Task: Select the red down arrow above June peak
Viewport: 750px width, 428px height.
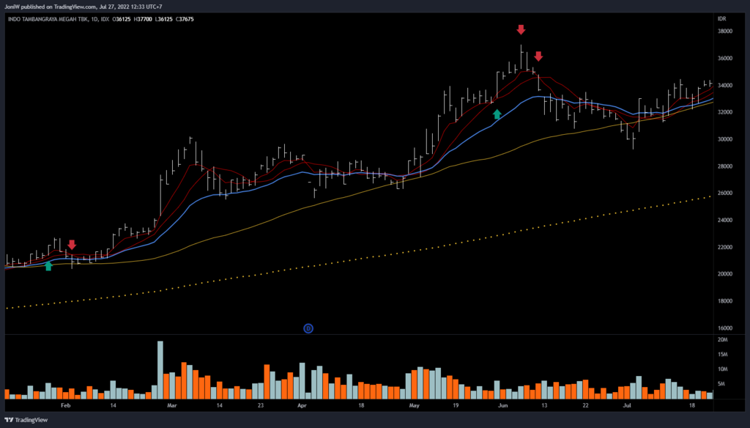Action: [x=521, y=30]
